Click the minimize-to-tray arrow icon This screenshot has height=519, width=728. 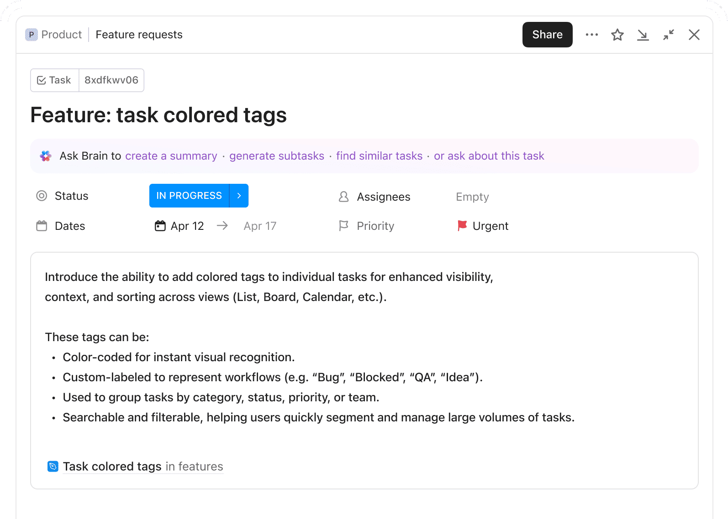[643, 35]
